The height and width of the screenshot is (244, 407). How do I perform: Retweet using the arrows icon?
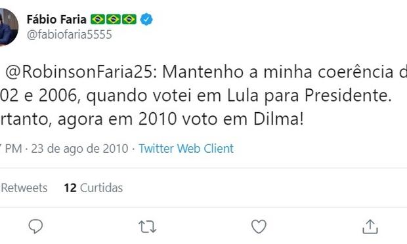(x=147, y=227)
